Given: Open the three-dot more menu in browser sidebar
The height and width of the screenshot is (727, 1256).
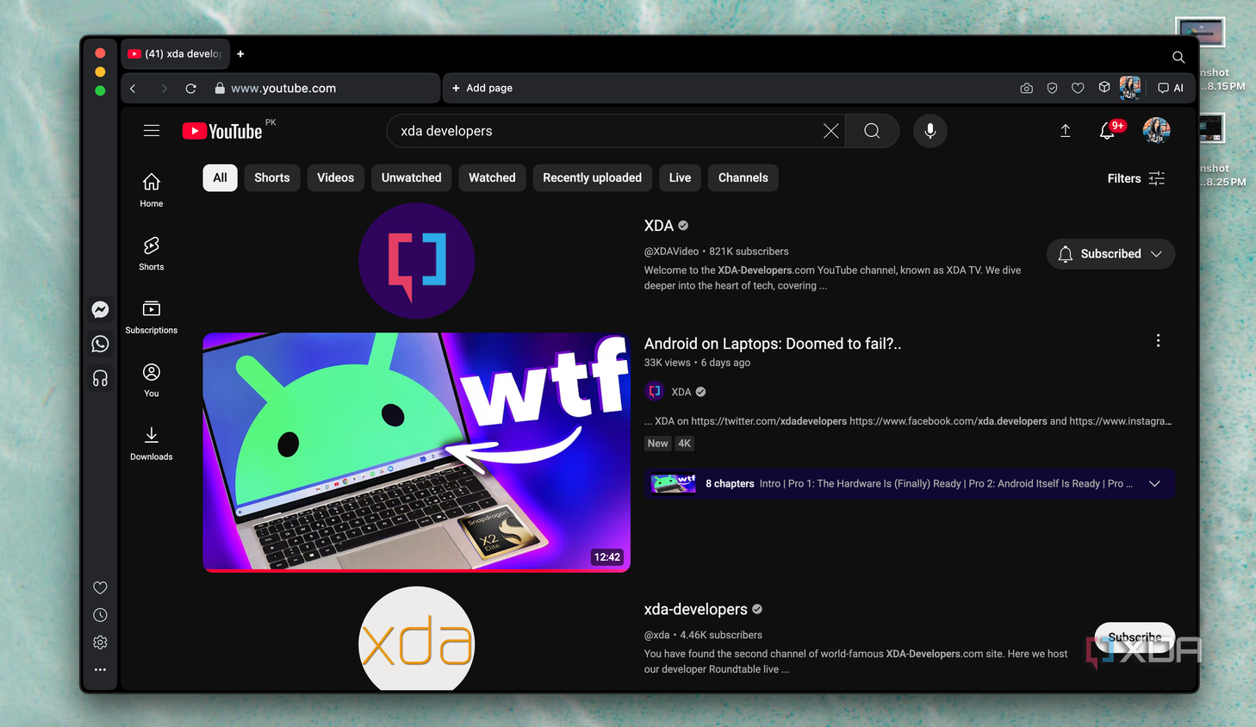Looking at the screenshot, I should point(100,669).
